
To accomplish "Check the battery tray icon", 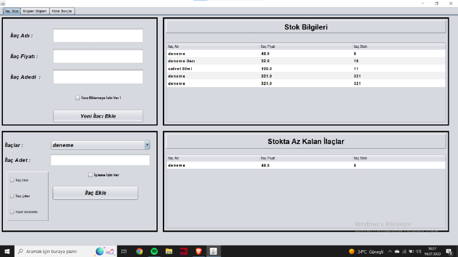I will pos(411,251).
